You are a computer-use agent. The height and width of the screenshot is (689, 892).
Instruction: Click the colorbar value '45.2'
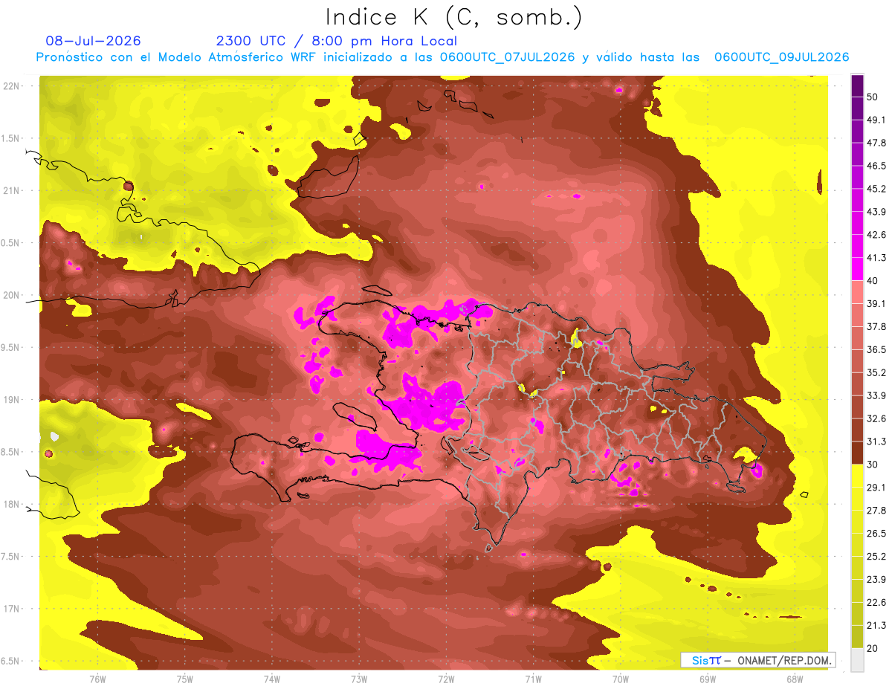click(x=876, y=190)
